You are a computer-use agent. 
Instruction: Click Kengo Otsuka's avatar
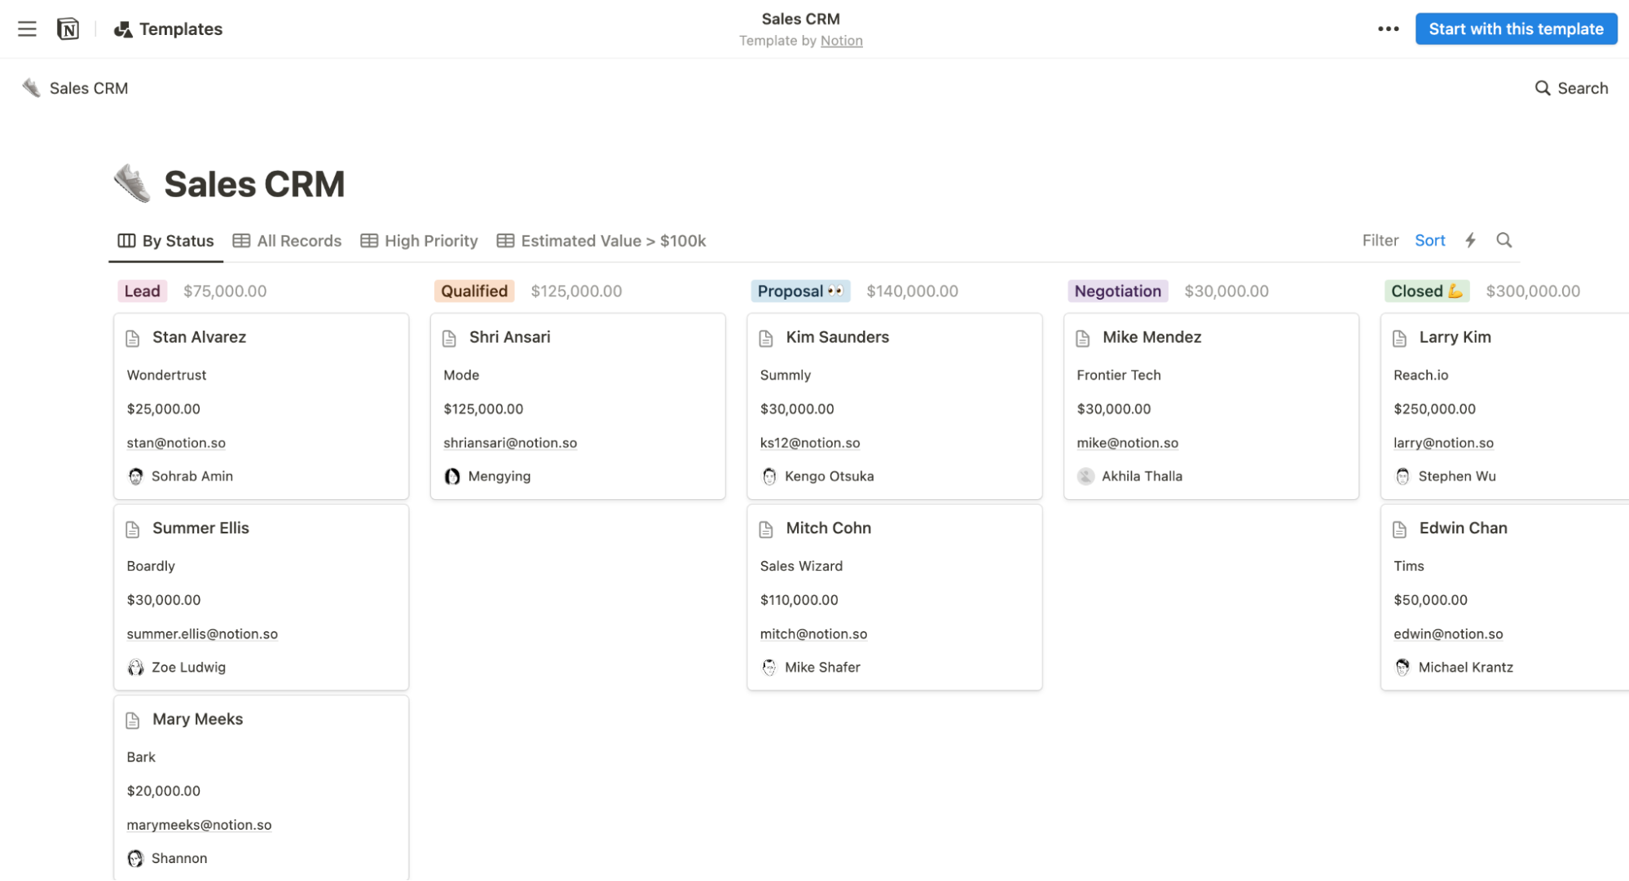pyautogui.click(x=769, y=476)
